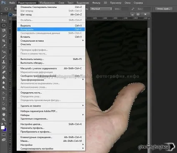This screenshot has width=177, height=153.
Task: Open the Окно menu
Action: [x=128, y=3]
